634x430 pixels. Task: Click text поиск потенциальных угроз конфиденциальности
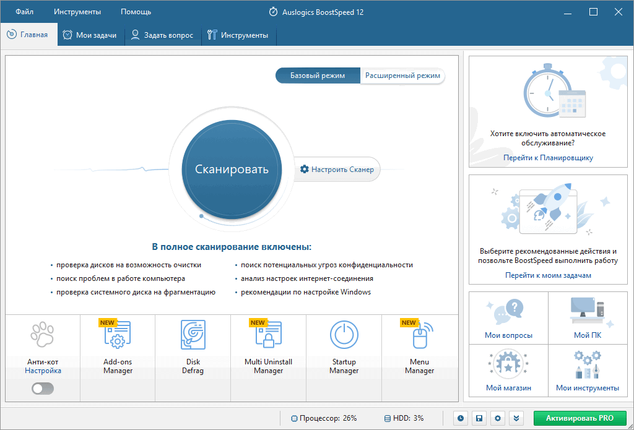tap(327, 265)
